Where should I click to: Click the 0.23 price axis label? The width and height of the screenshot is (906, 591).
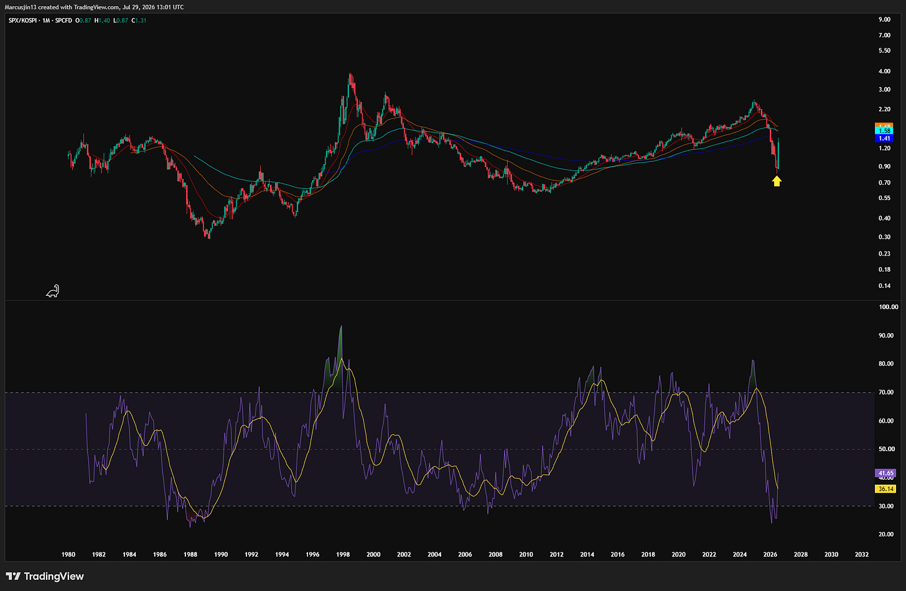(x=884, y=254)
